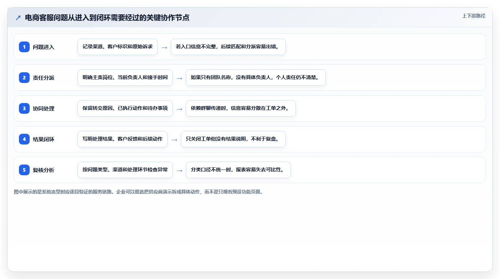The height and width of the screenshot is (279, 500).
Task: Select the step 5 number badge
Action: tap(24, 170)
